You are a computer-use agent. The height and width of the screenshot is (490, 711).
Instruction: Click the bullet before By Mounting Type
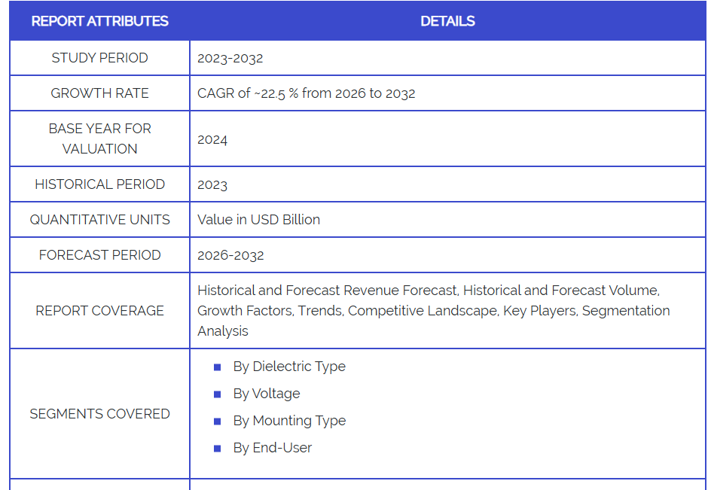(x=218, y=422)
